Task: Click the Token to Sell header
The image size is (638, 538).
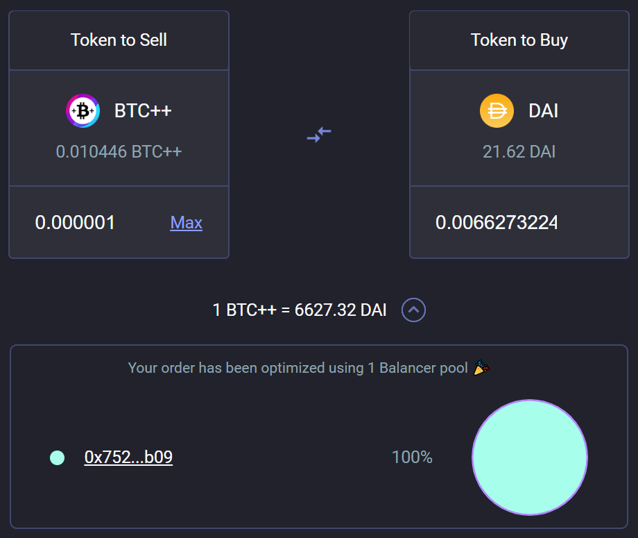Action: click(119, 40)
